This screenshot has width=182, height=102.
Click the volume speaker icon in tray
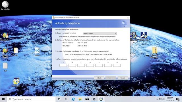(x=164, y=99)
